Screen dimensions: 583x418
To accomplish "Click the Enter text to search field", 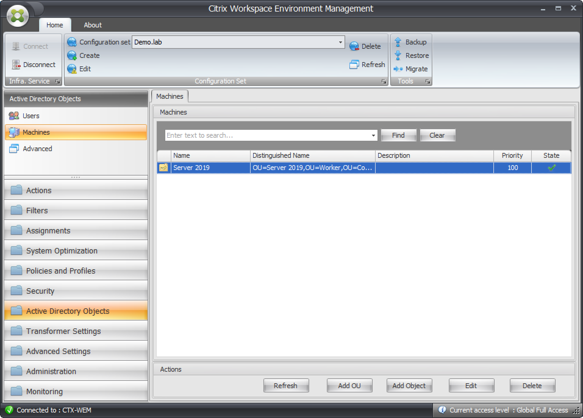I will (267, 135).
